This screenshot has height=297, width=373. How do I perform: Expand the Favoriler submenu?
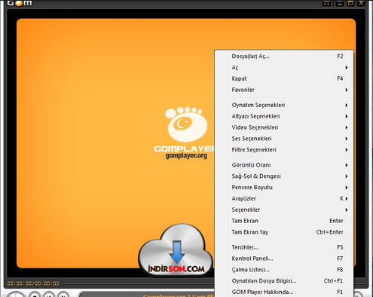(284, 90)
